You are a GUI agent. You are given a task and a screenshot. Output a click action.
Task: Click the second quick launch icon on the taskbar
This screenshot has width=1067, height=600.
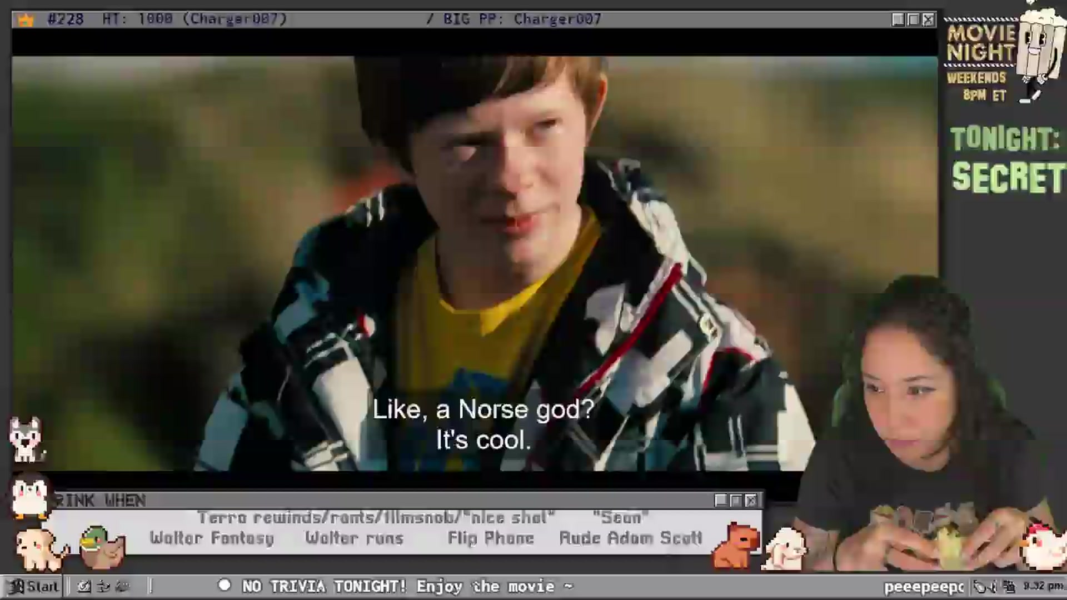click(103, 587)
